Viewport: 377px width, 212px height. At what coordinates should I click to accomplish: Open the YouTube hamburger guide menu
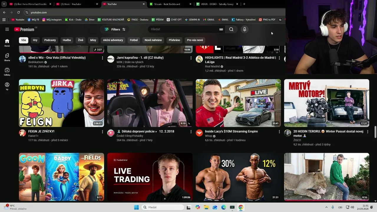pos(7,29)
